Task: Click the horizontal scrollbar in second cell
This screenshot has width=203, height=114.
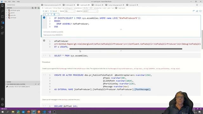Action: tap(126, 49)
